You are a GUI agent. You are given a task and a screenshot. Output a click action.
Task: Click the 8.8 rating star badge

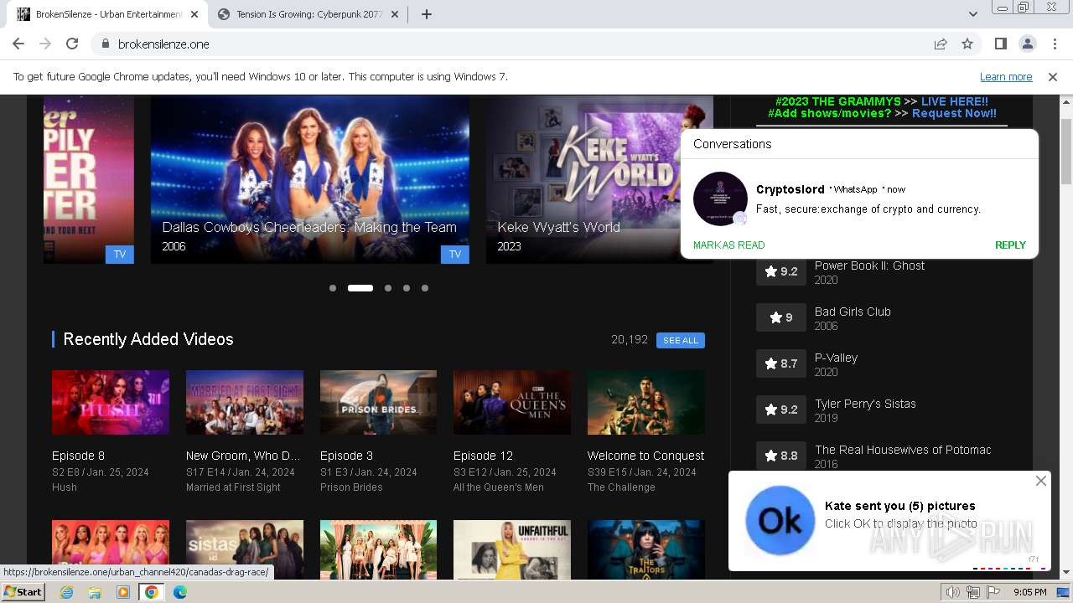781,456
